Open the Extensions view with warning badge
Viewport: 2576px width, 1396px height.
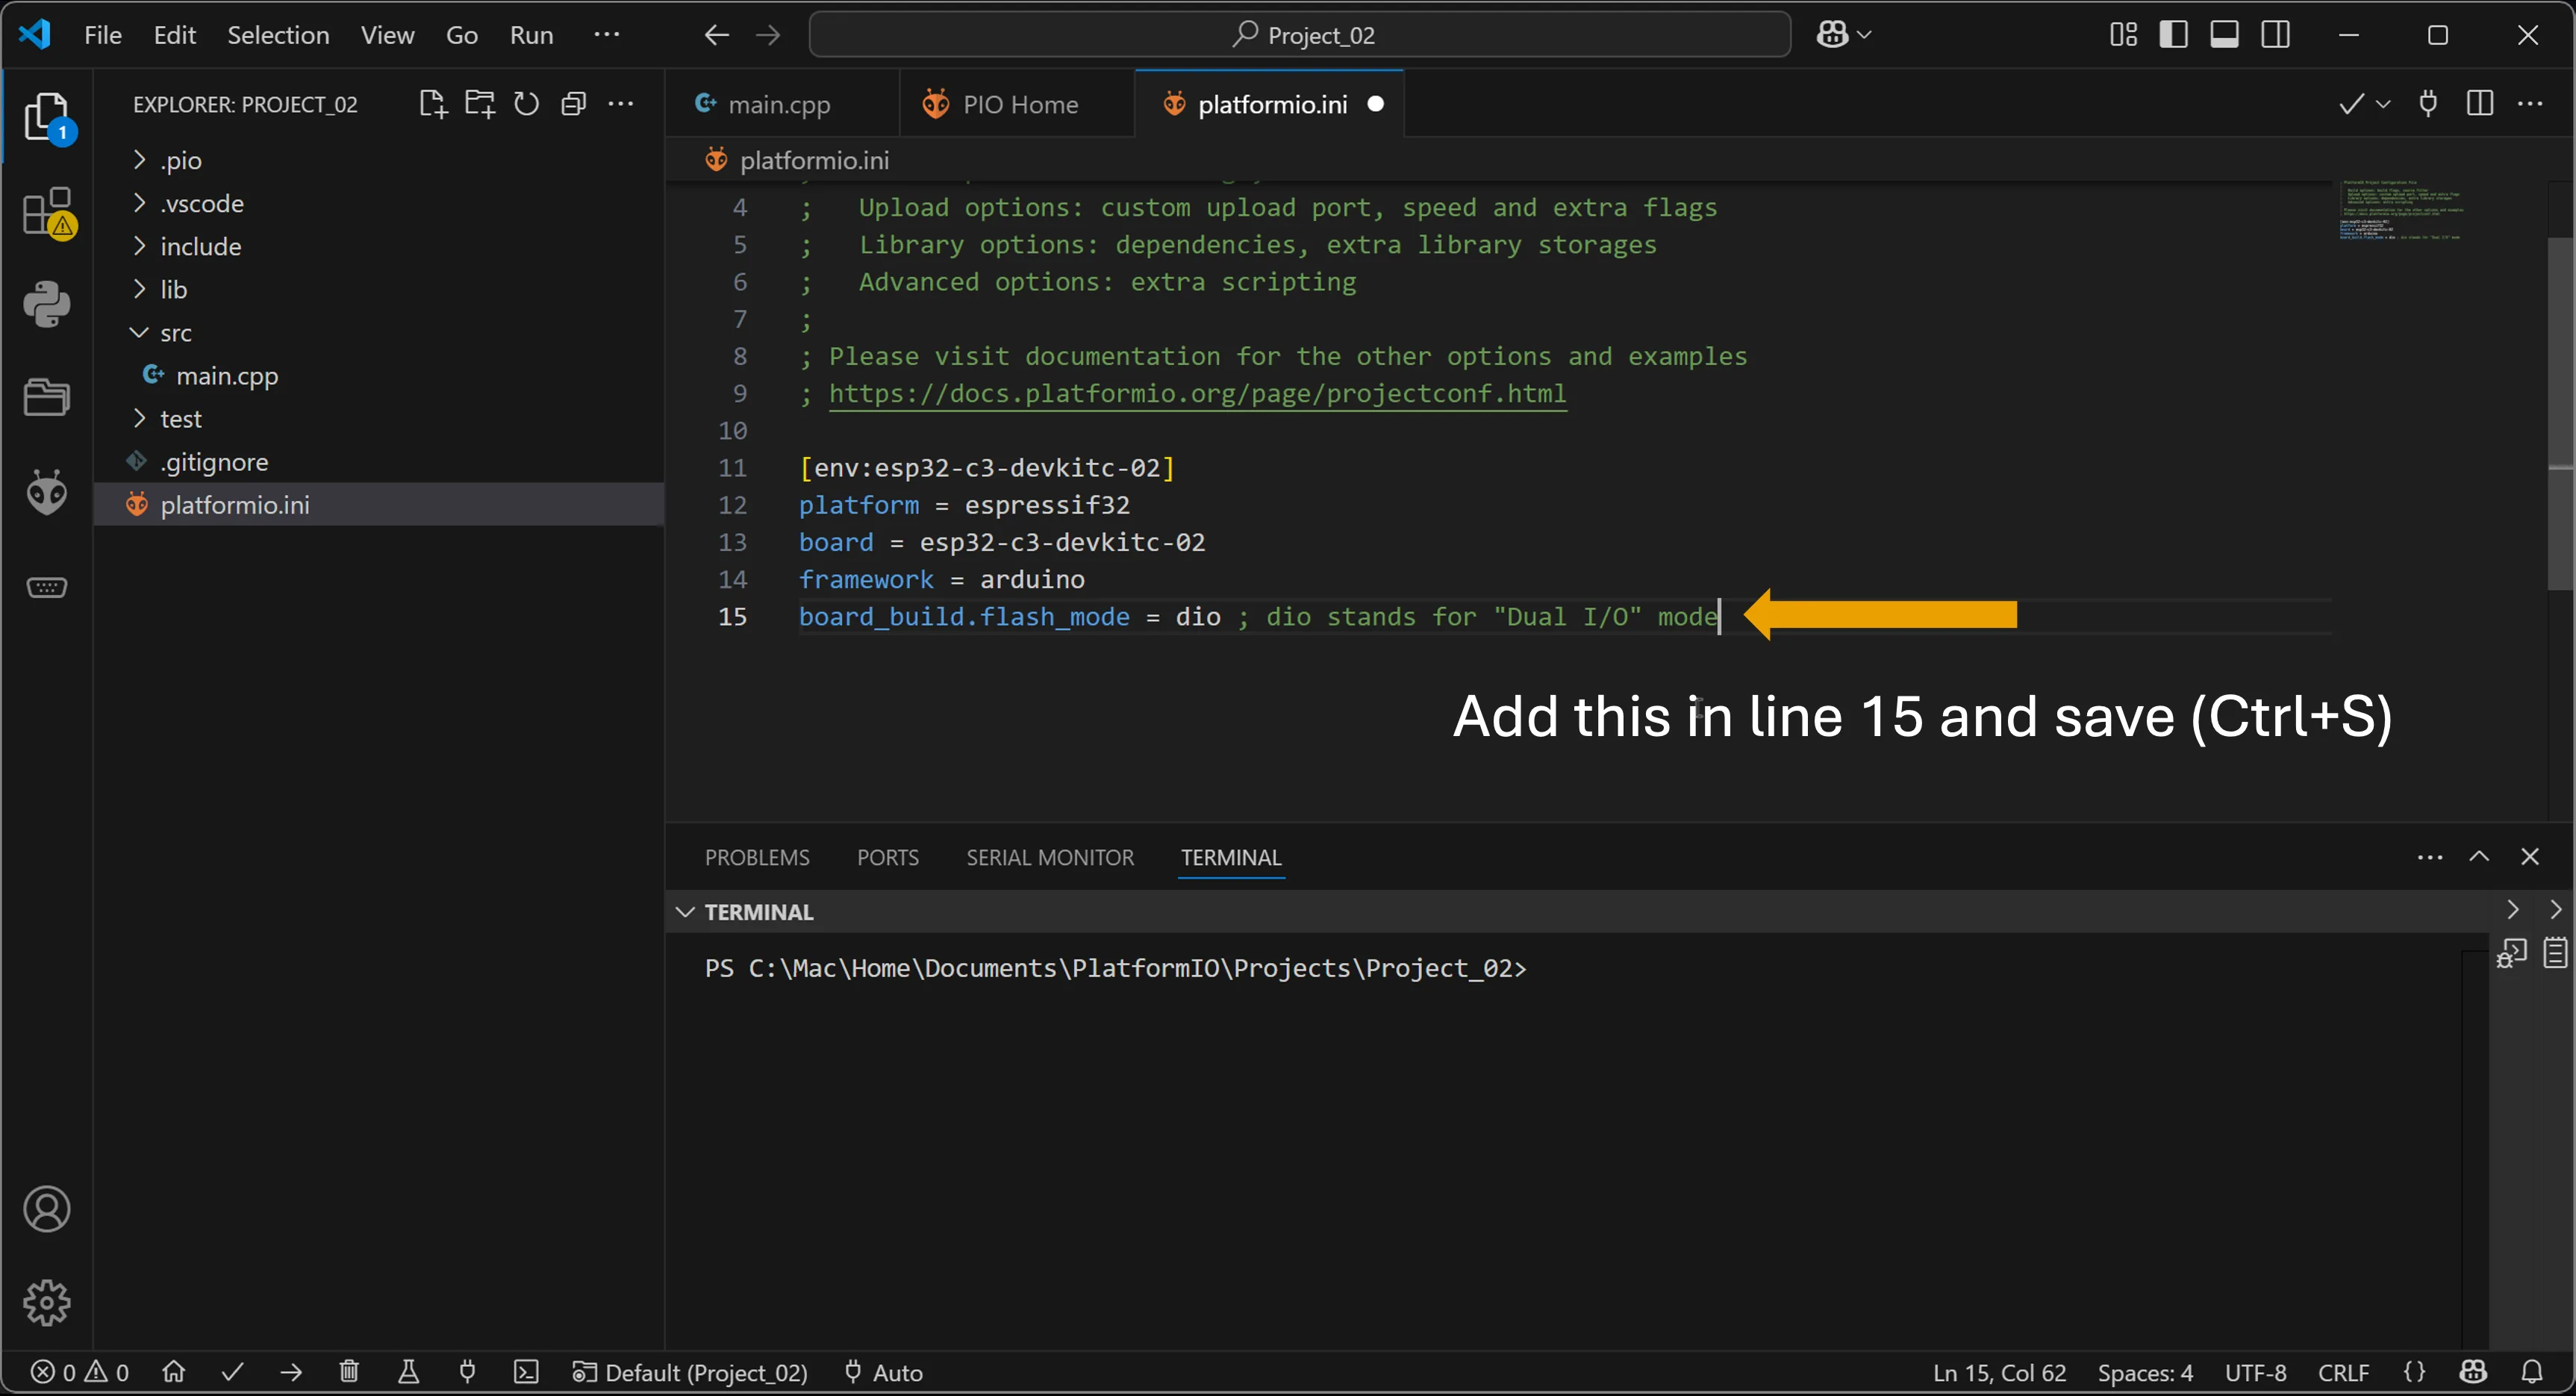[x=47, y=212]
